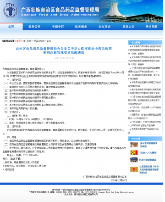Click the article timestamp under the title
This screenshot has width=165, height=202.
point(65,58)
